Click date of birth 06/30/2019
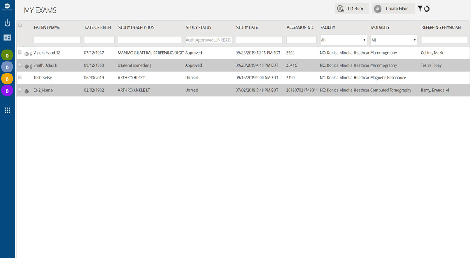Viewport: 473px width, 258px height. [x=94, y=78]
